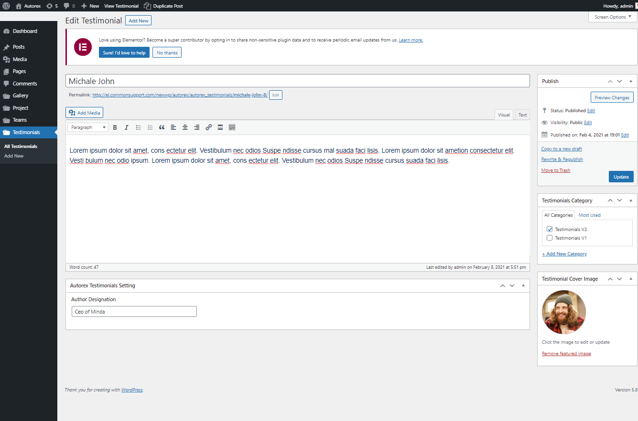Image resolution: width=638 pixels, height=421 pixels.
Task: Apply italic formatting in editor toolbar
Action: [x=127, y=127]
